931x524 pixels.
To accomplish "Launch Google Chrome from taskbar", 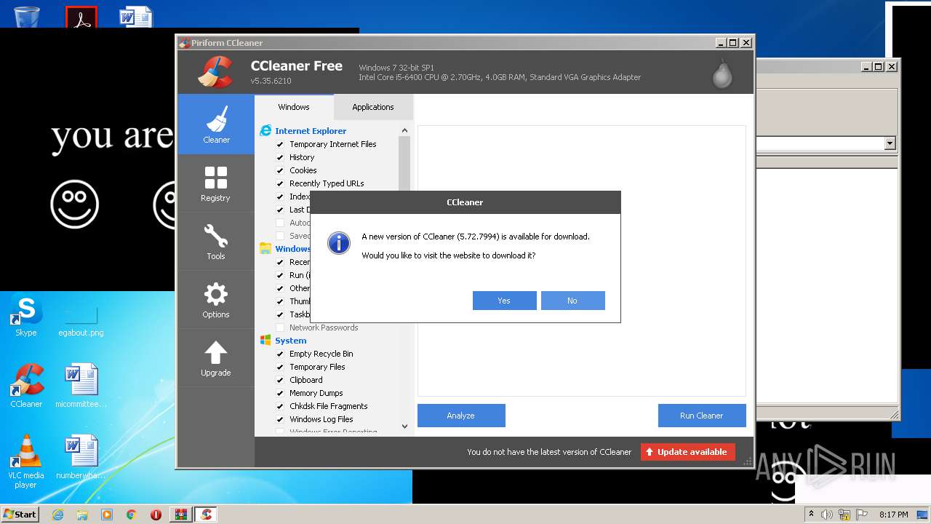I will point(131,515).
